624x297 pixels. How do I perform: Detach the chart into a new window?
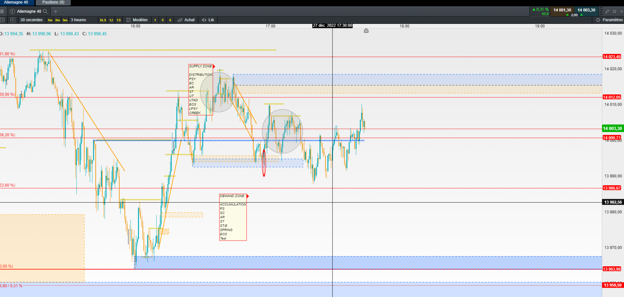tap(614, 11)
